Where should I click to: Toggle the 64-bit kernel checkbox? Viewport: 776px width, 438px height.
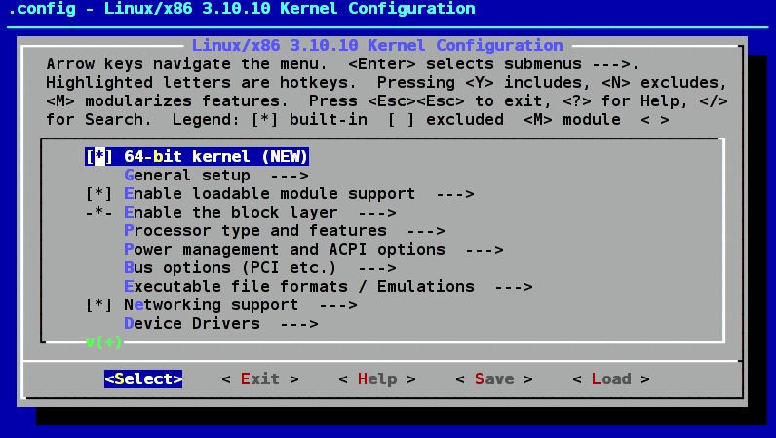point(99,157)
